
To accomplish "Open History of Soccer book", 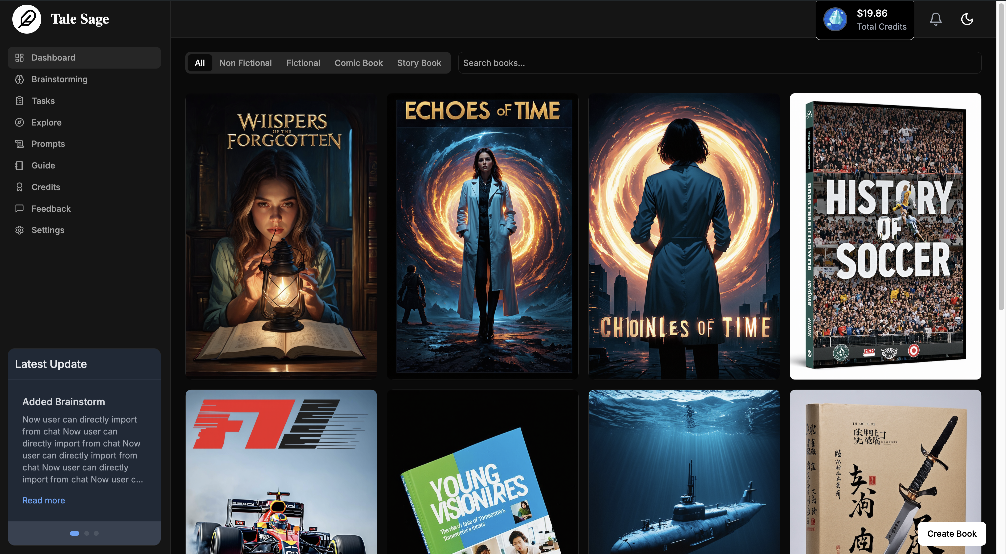I will tap(885, 236).
